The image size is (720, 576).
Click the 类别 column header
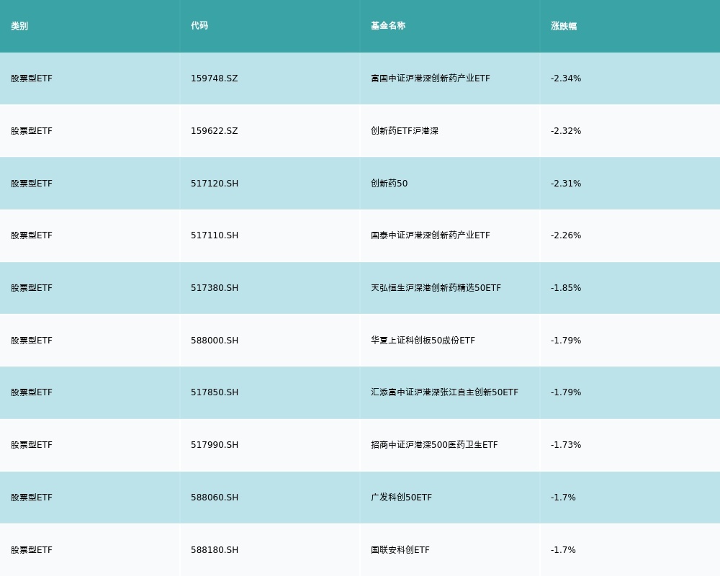pyautogui.click(x=19, y=26)
